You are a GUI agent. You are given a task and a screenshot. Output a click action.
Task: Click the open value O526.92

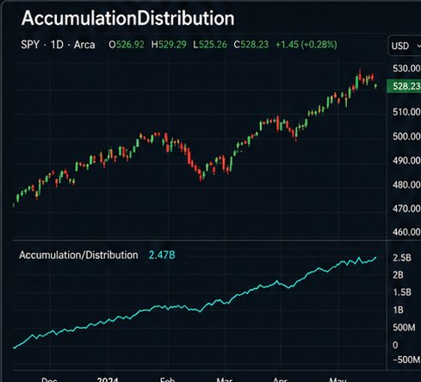click(127, 45)
